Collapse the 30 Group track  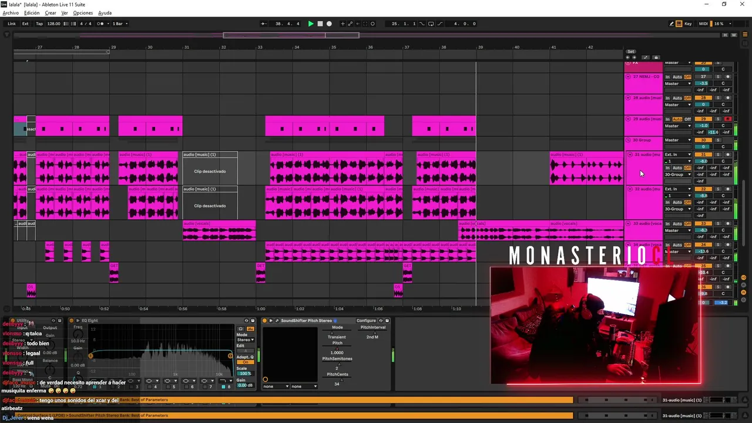pyautogui.click(x=628, y=140)
